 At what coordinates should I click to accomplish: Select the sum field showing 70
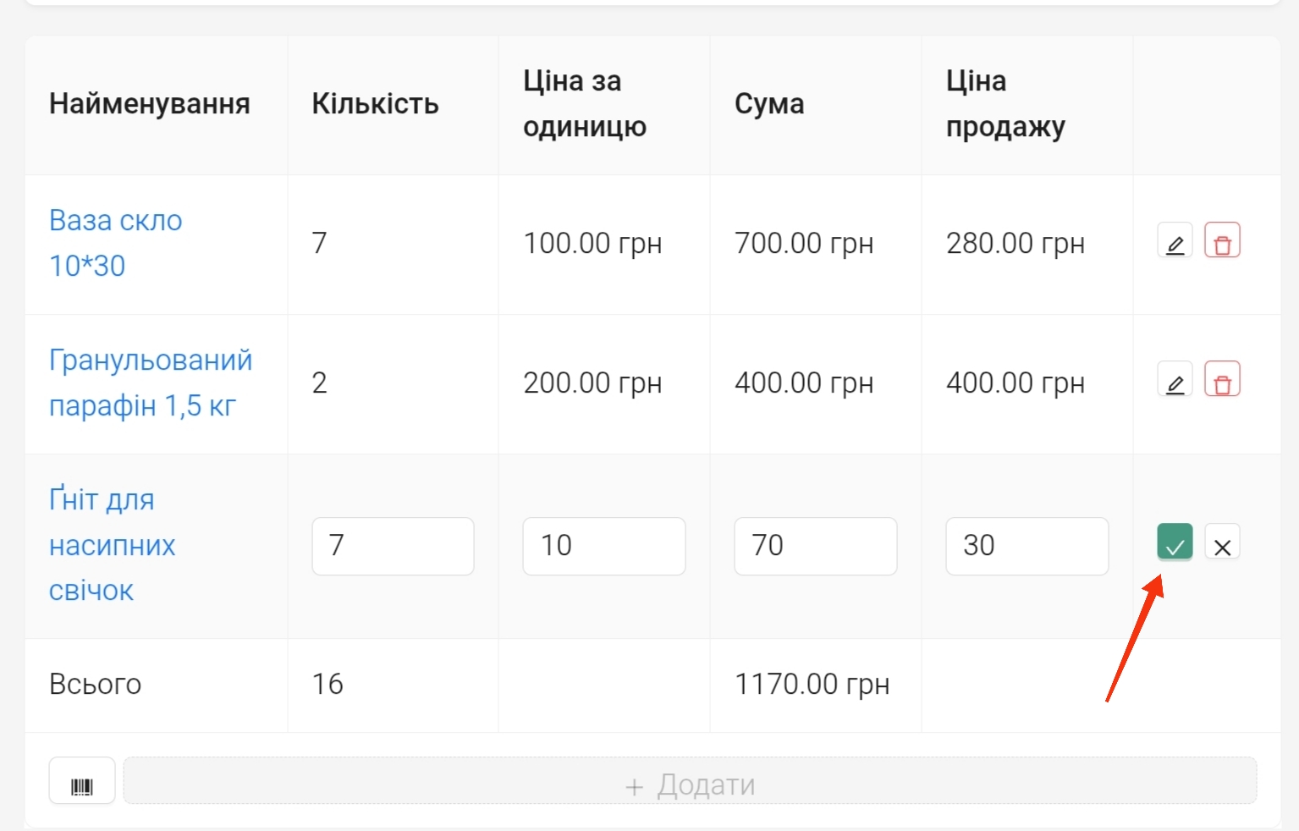(x=816, y=546)
